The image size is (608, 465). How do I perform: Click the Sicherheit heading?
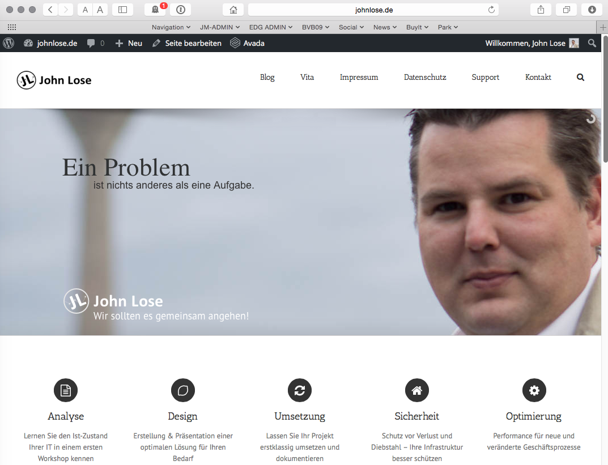click(417, 416)
